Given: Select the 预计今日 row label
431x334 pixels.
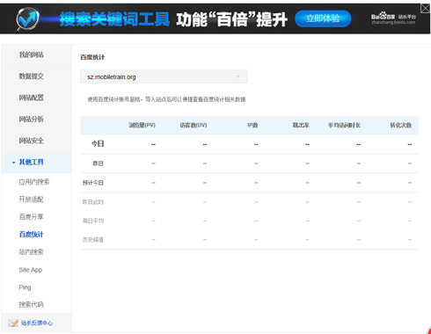Looking at the screenshot, I should 93,183.
